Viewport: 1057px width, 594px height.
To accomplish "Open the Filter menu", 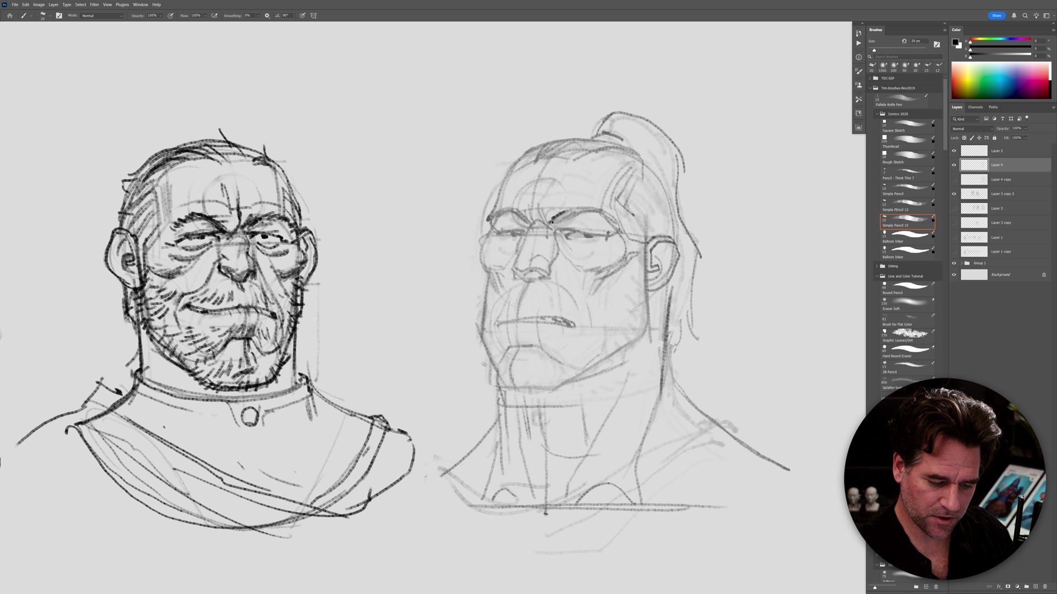I will (94, 4).
